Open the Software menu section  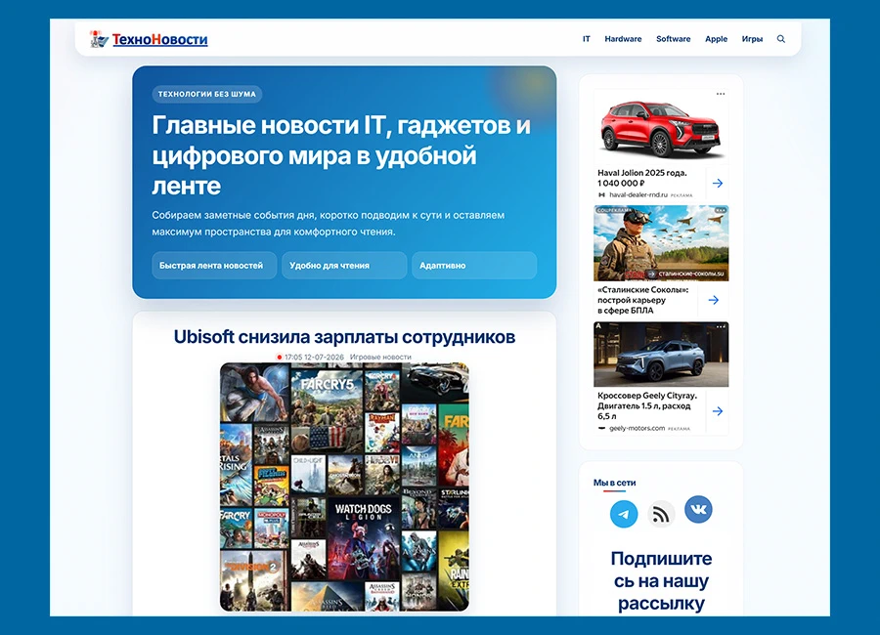(x=673, y=39)
